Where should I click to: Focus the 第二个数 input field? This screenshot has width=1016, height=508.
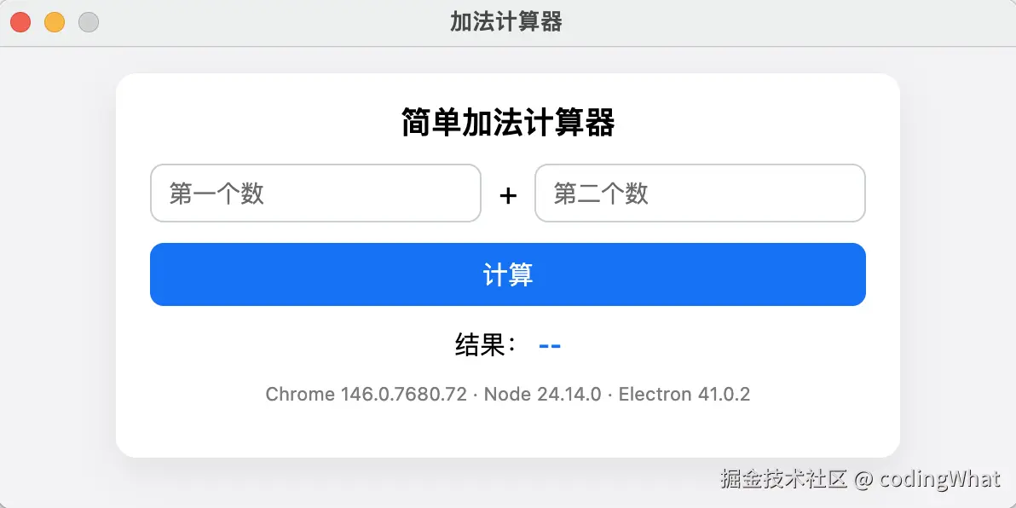(700, 193)
